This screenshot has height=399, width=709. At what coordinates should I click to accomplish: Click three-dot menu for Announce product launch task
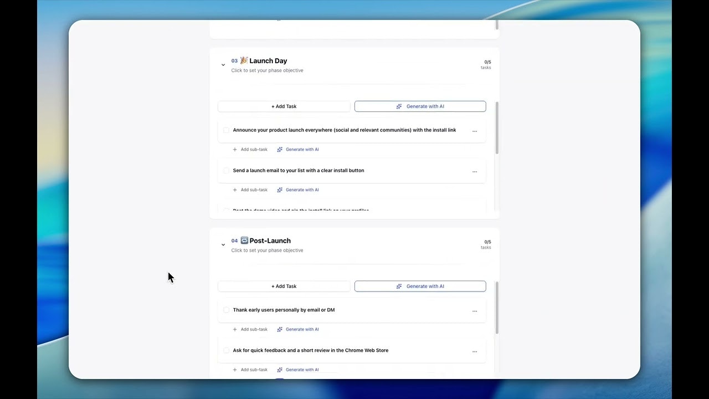tap(474, 131)
